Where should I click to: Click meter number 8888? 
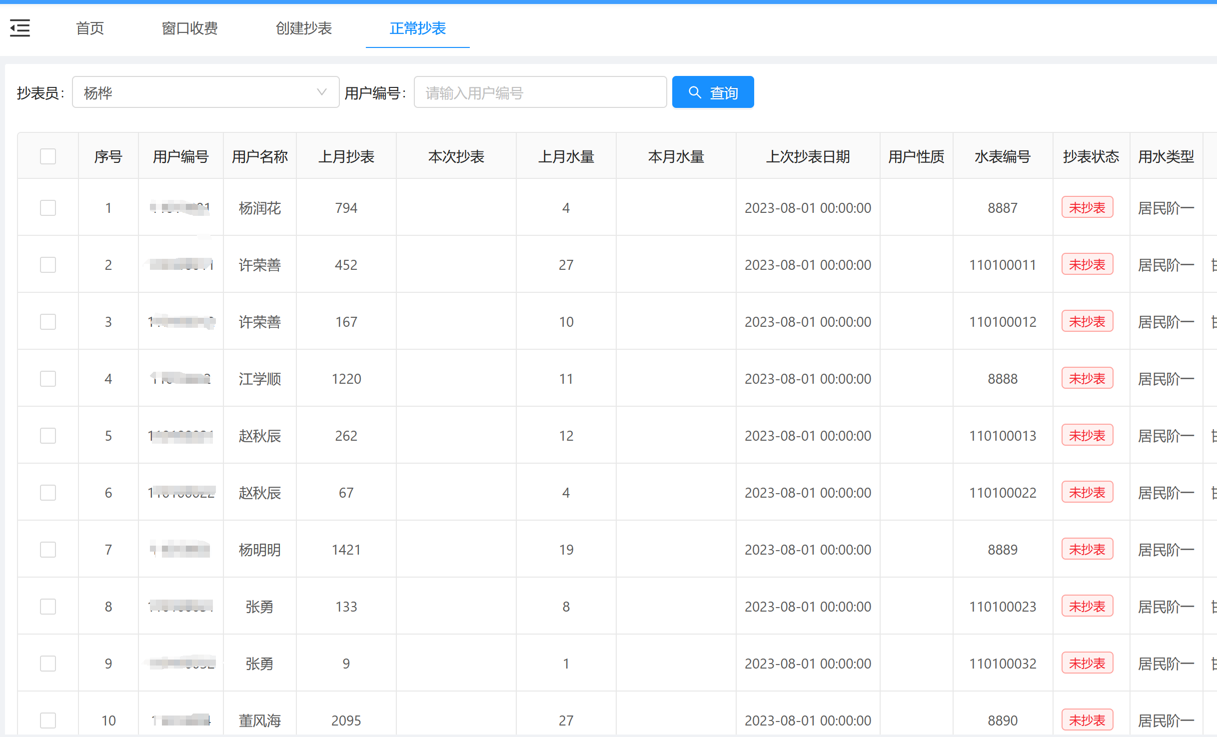(1003, 379)
